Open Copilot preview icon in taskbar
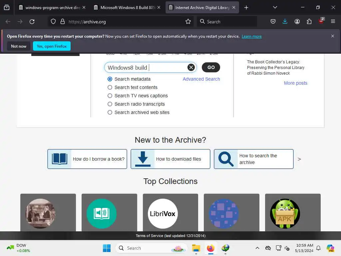 [330, 248]
